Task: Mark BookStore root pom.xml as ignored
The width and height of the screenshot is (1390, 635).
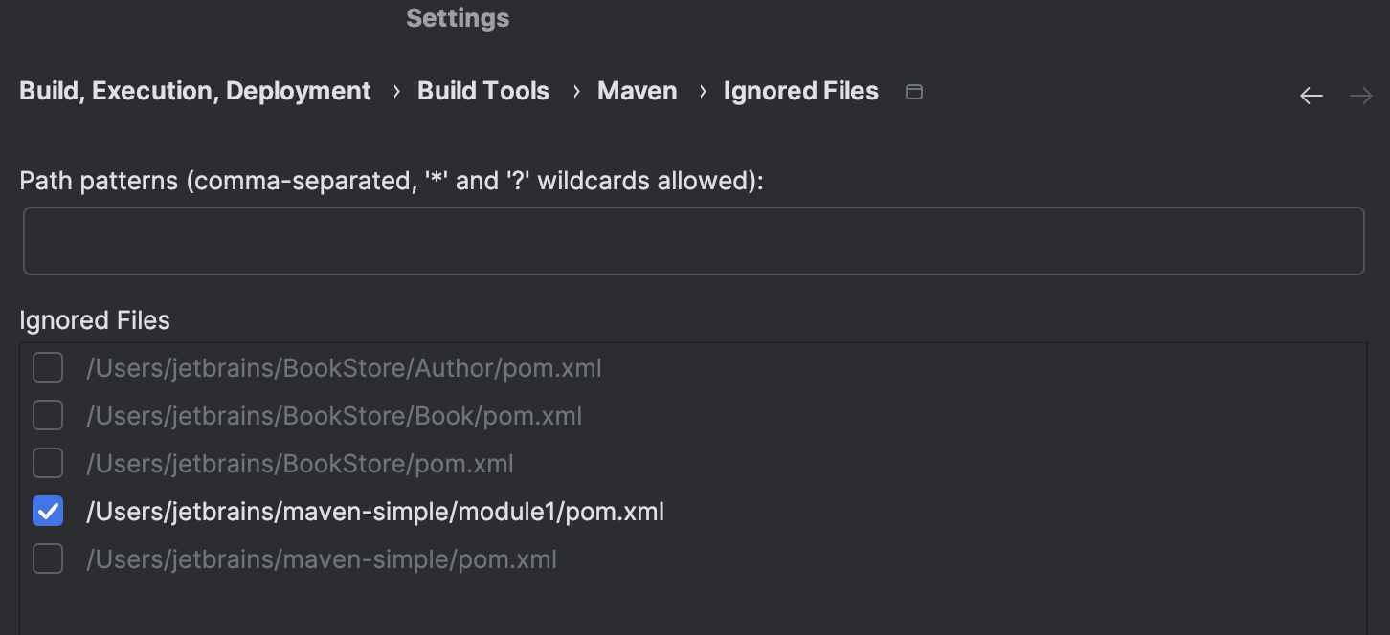Action: 48,463
